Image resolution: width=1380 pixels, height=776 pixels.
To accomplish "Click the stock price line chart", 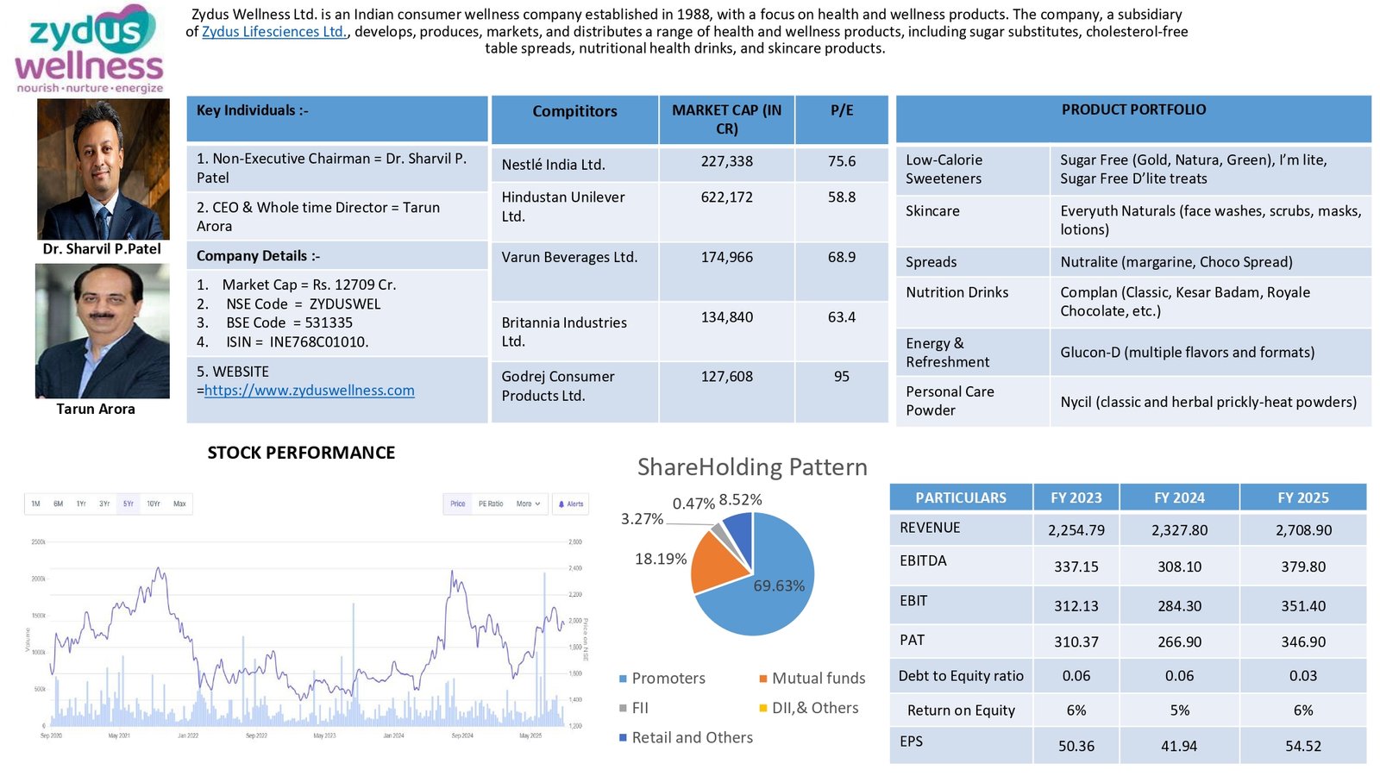I will click(306, 634).
